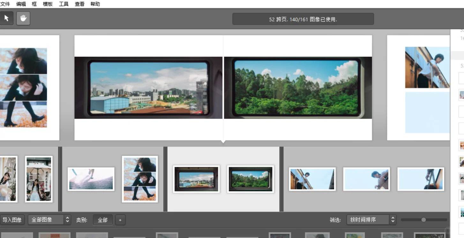Click the 导入图像 button
Viewport: 464px width, 238px height.
12,220
